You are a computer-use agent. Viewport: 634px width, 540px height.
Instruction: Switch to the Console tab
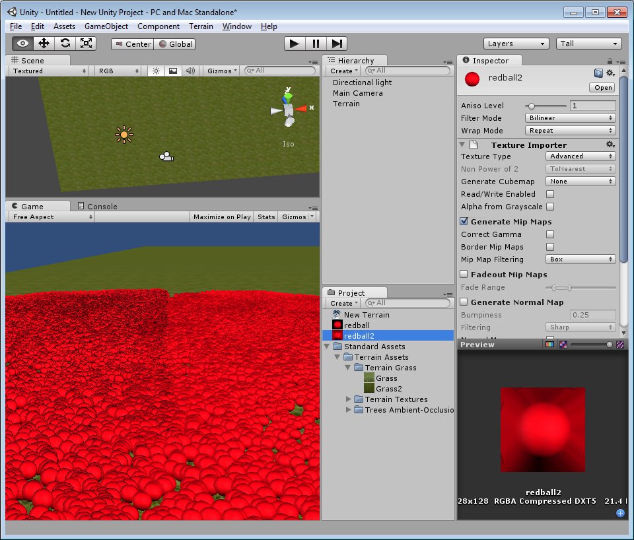(97, 206)
